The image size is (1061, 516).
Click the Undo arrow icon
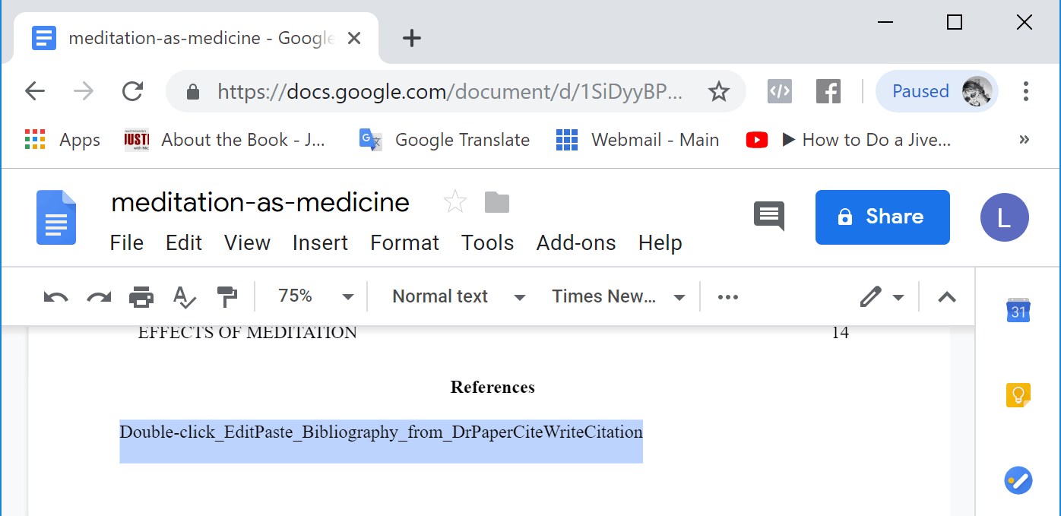(55, 297)
